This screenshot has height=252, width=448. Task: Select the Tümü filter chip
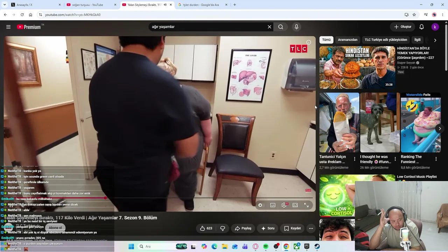326,40
